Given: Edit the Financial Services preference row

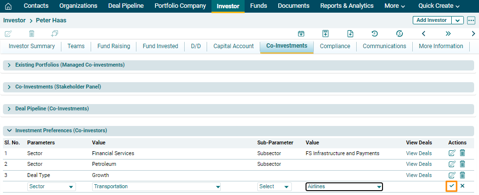Looking at the screenshot, I should pos(452,153).
